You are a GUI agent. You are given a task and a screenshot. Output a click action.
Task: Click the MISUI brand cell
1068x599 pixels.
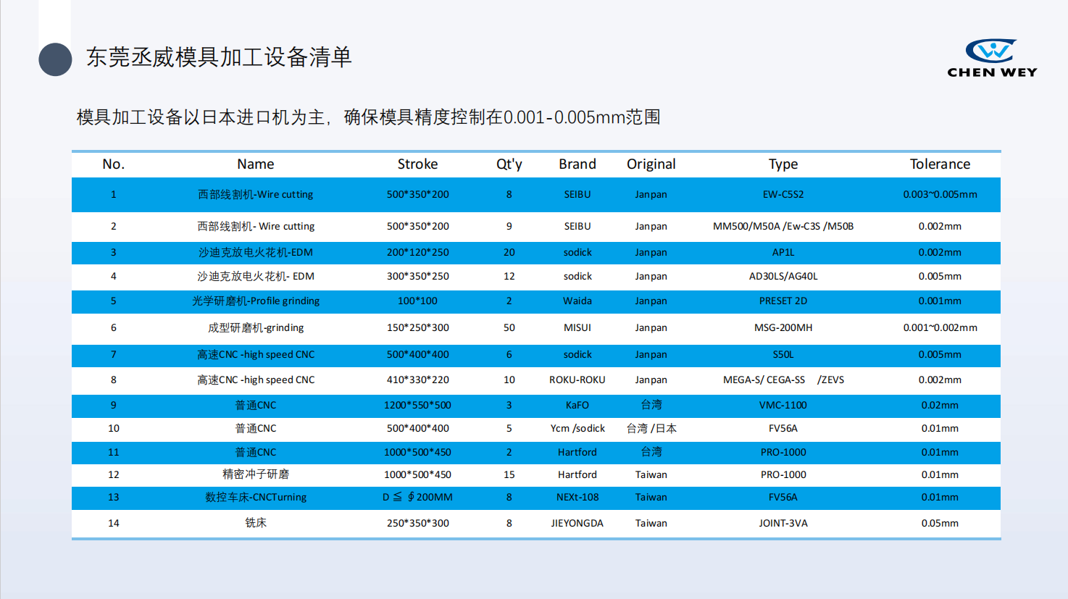pyautogui.click(x=577, y=328)
